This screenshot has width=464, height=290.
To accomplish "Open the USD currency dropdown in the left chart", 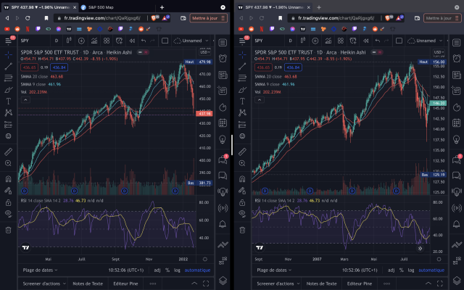I will pos(205,52).
